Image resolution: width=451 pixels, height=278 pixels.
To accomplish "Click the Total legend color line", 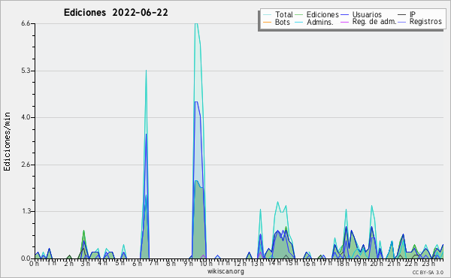I will [x=267, y=15].
